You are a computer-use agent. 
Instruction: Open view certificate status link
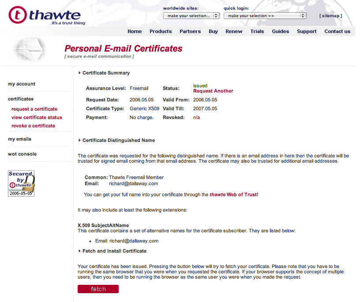click(x=37, y=117)
